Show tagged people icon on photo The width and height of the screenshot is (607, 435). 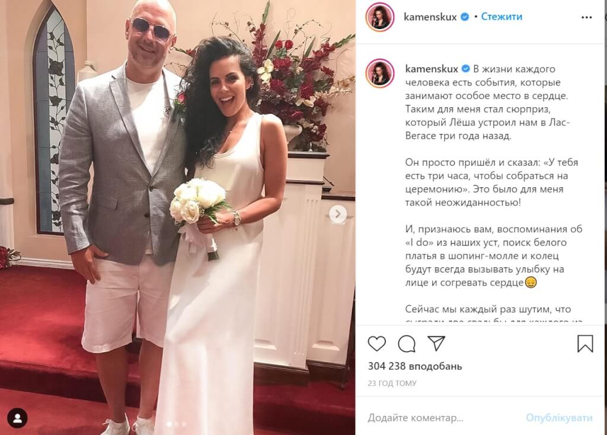point(17,418)
